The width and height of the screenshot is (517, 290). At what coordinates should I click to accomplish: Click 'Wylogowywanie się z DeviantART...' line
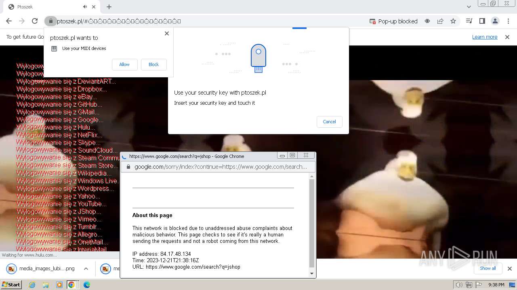tap(66, 81)
